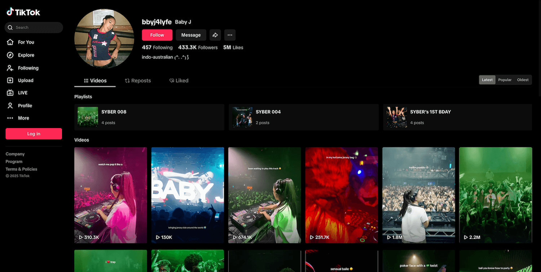Sort videos by Oldest
The width and height of the screenshot is (541, 272).
(x=523, y=80)
